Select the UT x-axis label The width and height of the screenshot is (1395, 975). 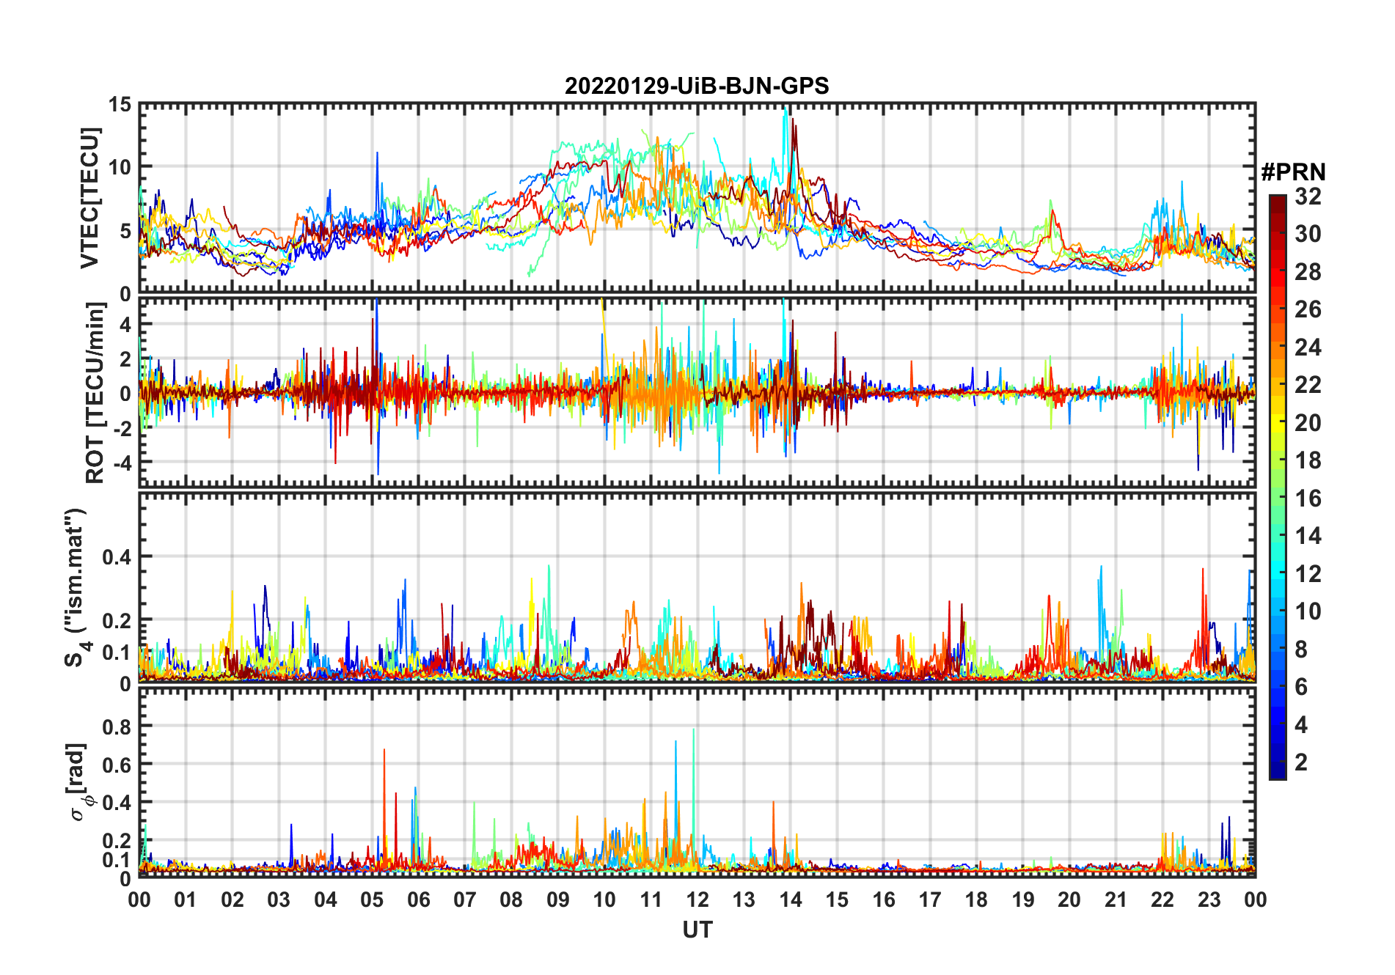pyautogui.click(x=697, y=930)
